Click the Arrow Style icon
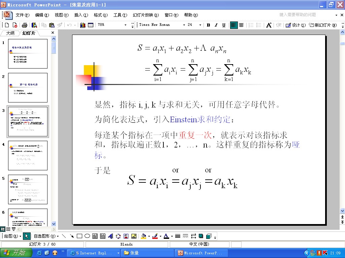Viewport: 345px width, 258px height. [193, 236]
